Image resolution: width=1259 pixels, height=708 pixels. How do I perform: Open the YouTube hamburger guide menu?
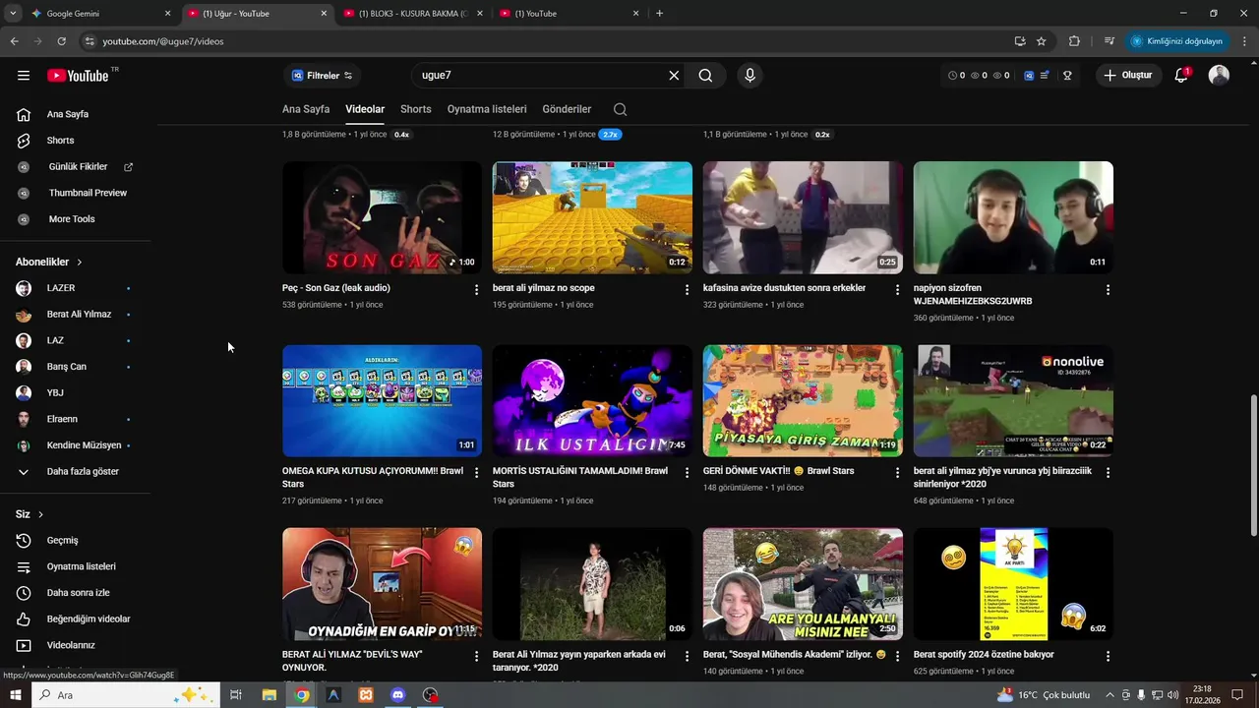24,76
